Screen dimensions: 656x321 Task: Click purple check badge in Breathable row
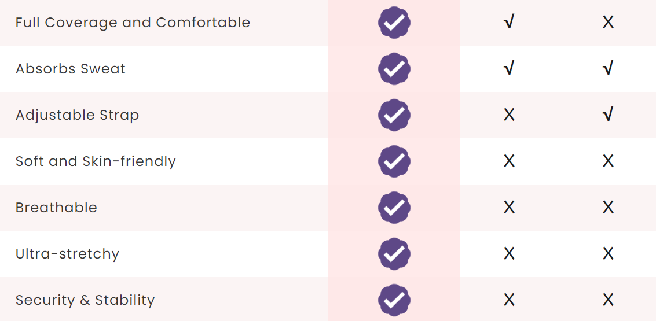(x=394, y=208)
